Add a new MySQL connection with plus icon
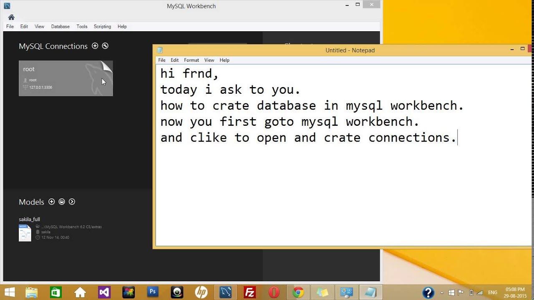Screen dimensions: 534x300 [x=95, y=46]
